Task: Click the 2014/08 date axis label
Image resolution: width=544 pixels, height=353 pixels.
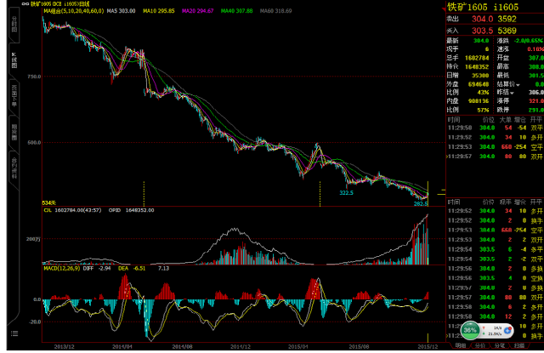Action: coord(183,346)
